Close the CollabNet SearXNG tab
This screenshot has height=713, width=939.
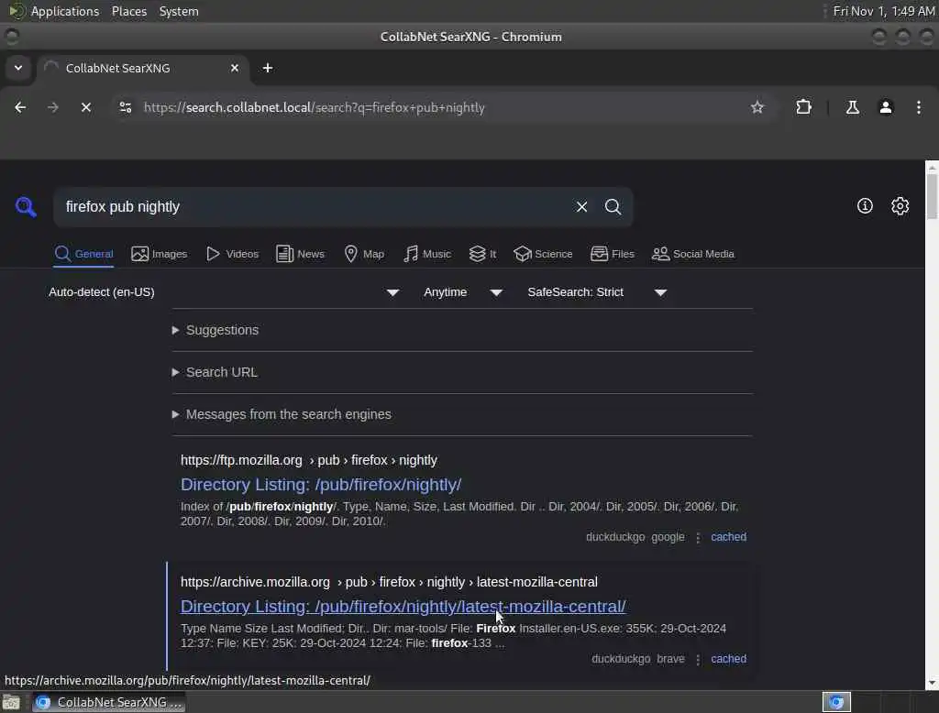click(x=235, y=68)
